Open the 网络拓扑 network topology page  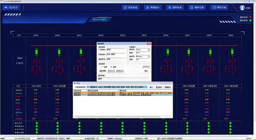tap(153, 7)
